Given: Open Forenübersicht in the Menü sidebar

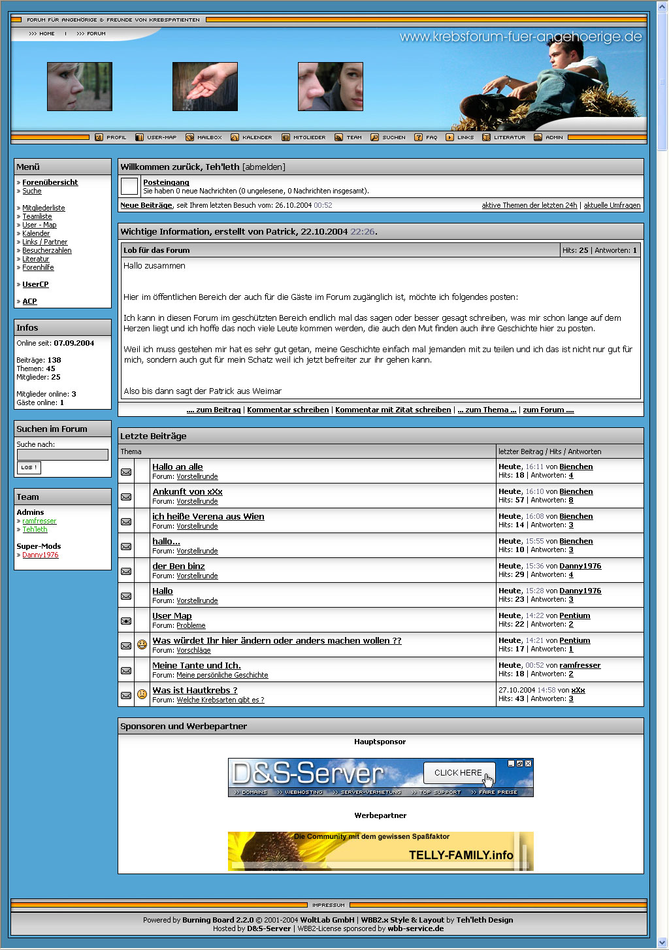Looking at the screenshot, I should tap(50, 182).
